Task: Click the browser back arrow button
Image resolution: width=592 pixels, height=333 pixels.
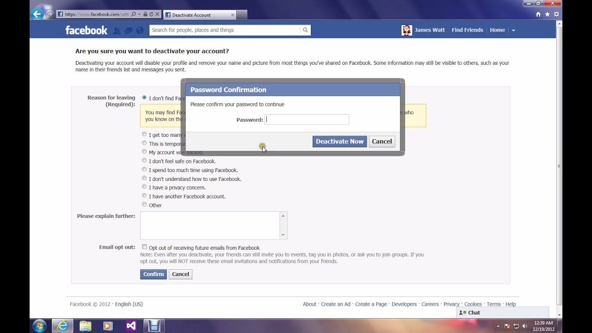Action: pyautogui.click(x=37, y=14)
